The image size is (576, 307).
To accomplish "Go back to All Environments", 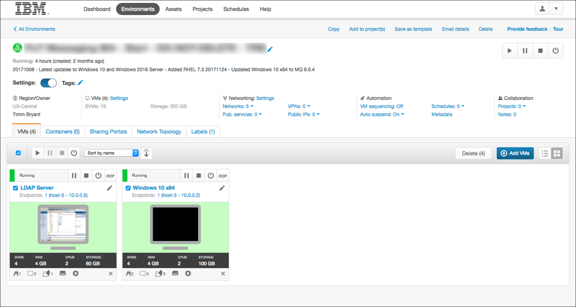I will 34,29.
